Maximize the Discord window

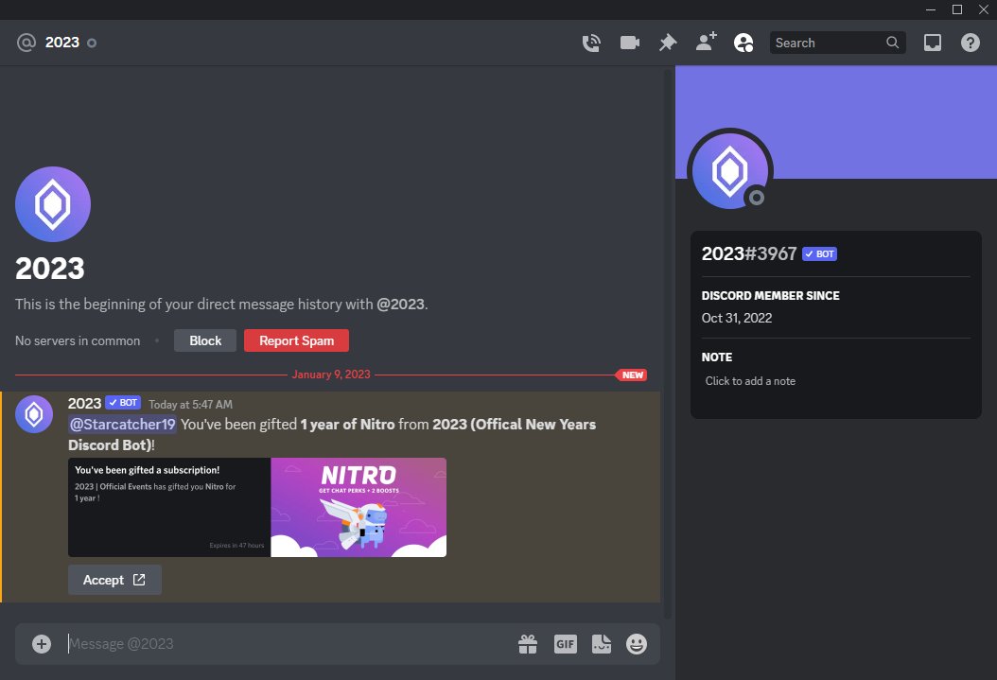[957, 9]
